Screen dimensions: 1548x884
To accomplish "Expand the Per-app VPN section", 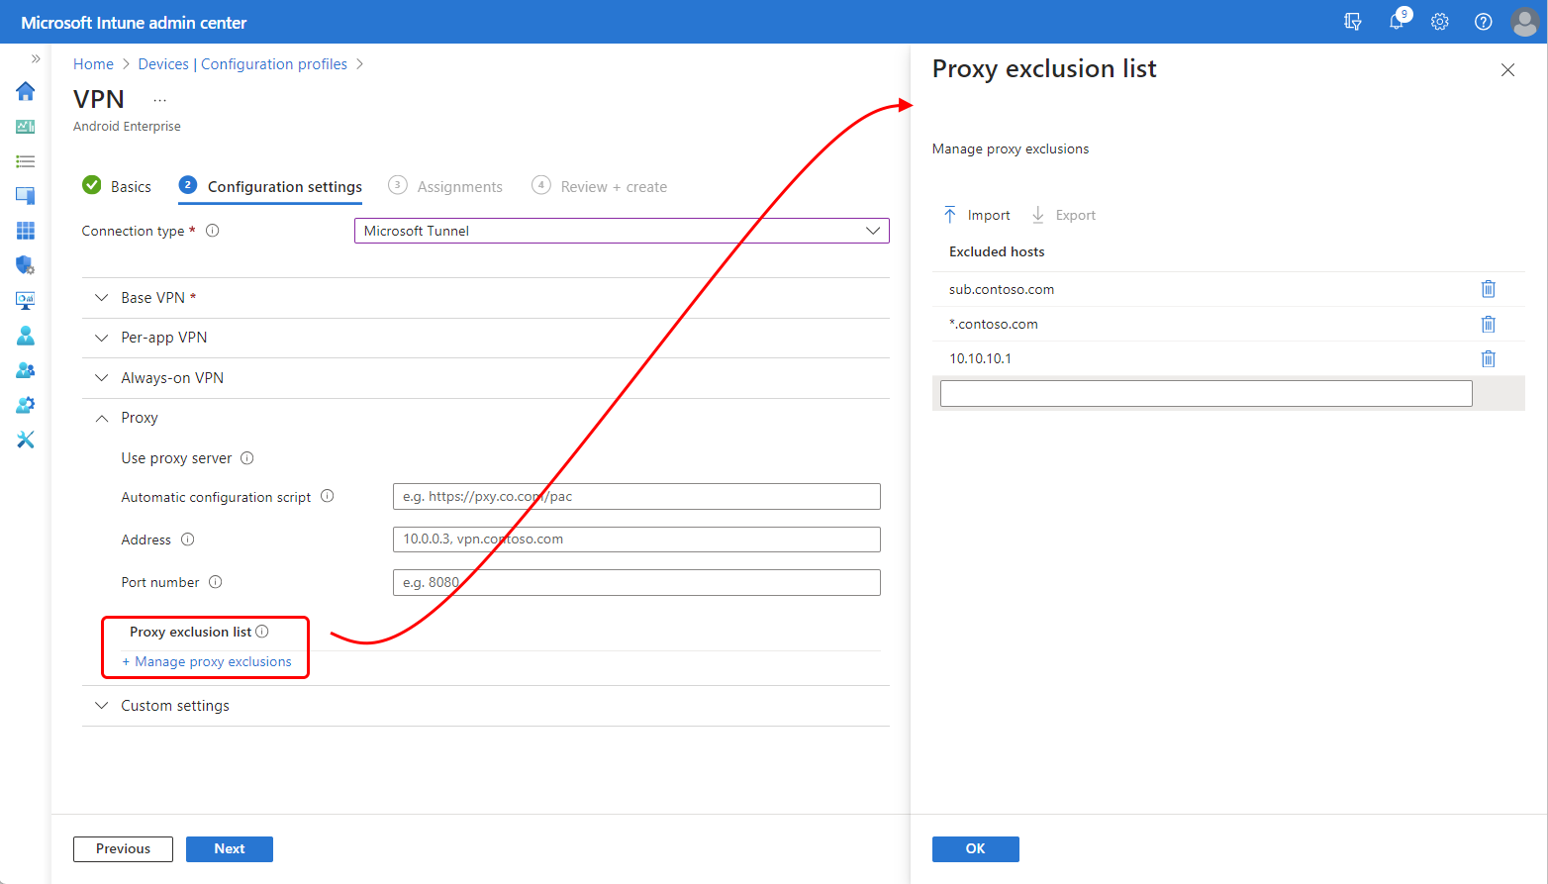I will pyautogui.click(x=486, y=338).
